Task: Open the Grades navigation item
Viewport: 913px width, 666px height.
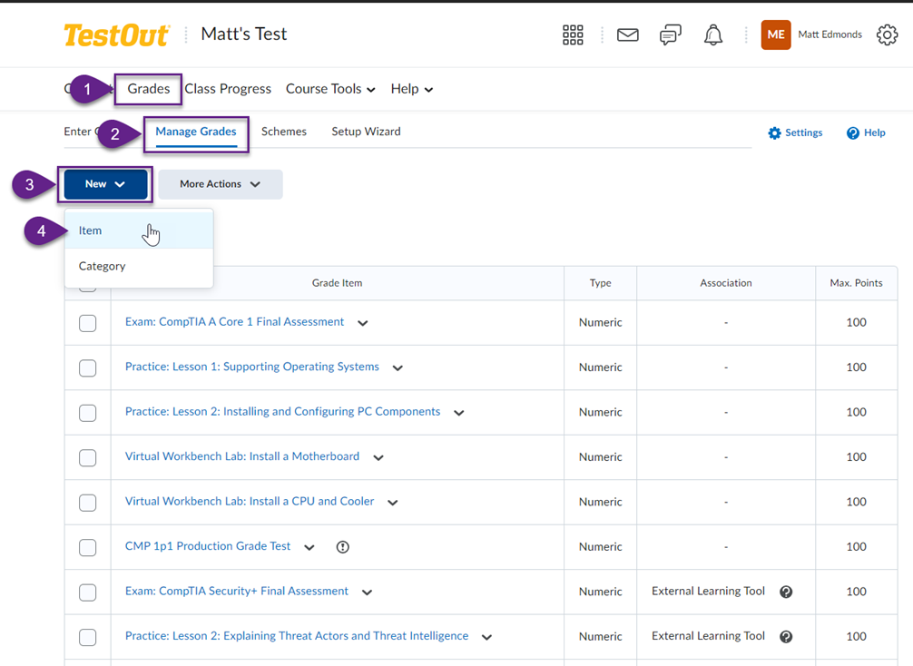Action: (149, 89)
